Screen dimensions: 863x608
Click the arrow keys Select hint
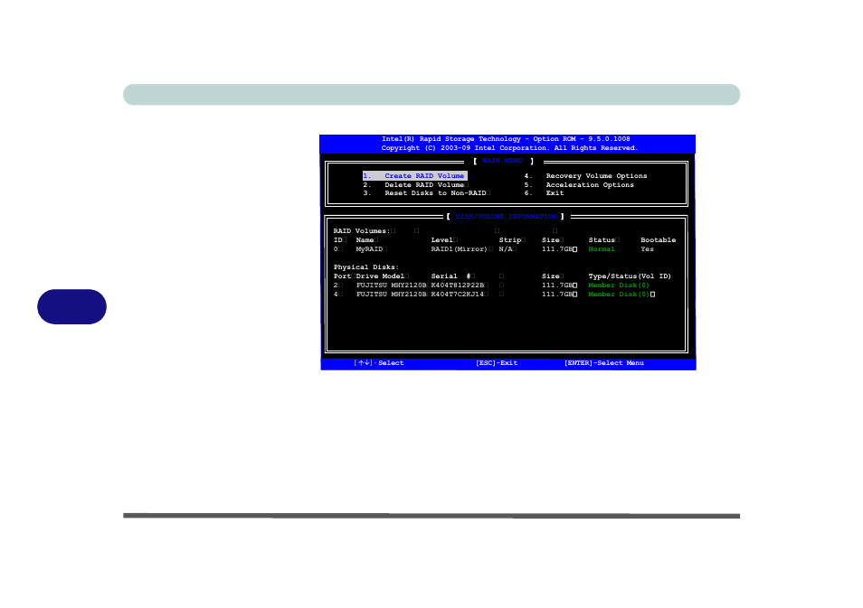[x=379, y=363]
